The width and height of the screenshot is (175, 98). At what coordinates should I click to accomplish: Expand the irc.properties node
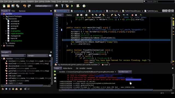pos(6,31)
